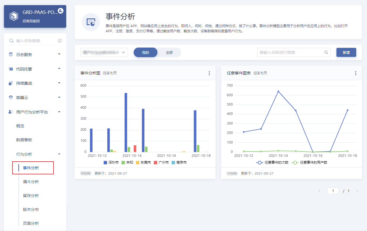Toggle 南京市 legend series
367x231 pixels.
179,162
